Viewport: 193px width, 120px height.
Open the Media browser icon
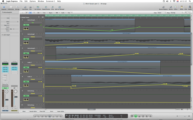(190, 6)
